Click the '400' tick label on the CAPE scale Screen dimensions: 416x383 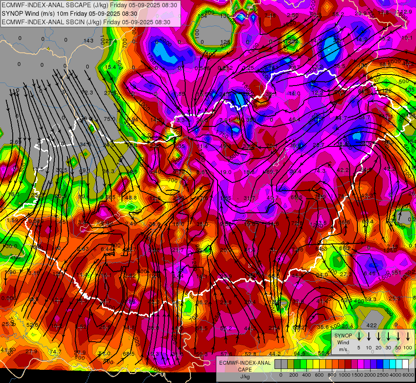(x=306, y=375)
